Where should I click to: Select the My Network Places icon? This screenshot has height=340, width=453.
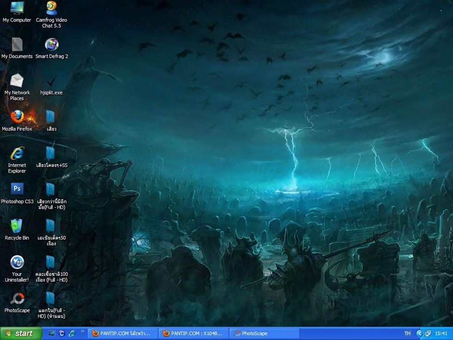pos(17,87)
